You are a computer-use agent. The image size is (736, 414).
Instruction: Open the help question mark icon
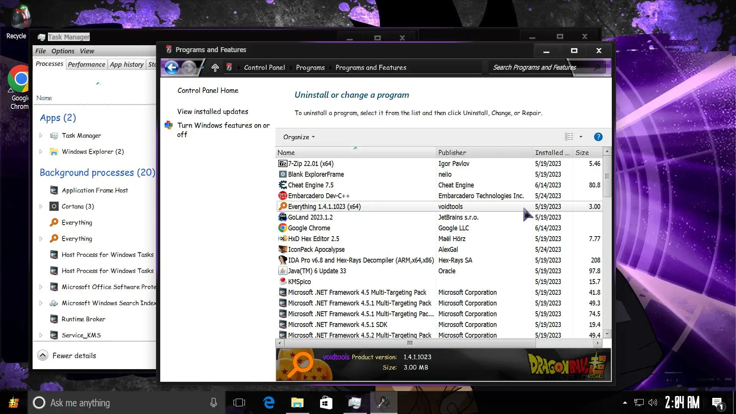(x=598, y=137)
